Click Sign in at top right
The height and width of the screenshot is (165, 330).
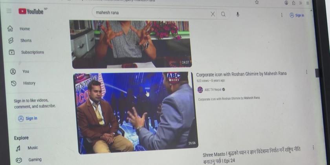(297, 15)
